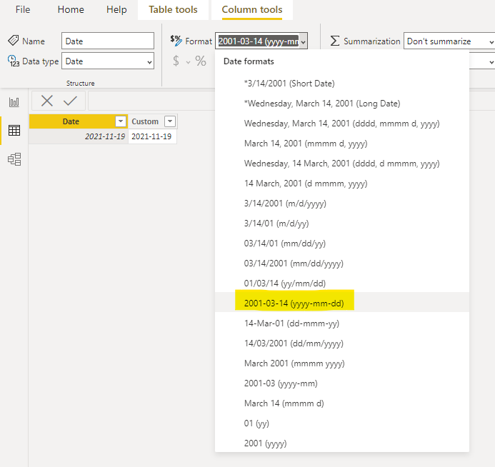Select 03/14/01 (mm/dd/yy) format
This screenshot has height=467, width=495.
point(342,243)
